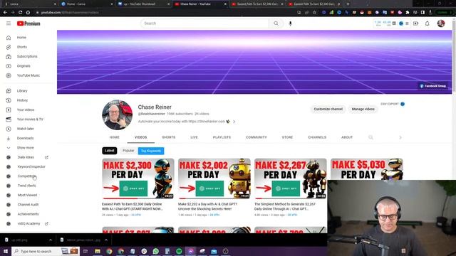Select the STORE tab
The width and height of the screenshot is (456, 256).
287,137
